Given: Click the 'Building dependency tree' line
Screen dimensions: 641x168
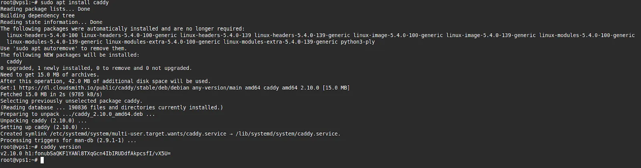Looking at the screenshot, I should 38,16.
